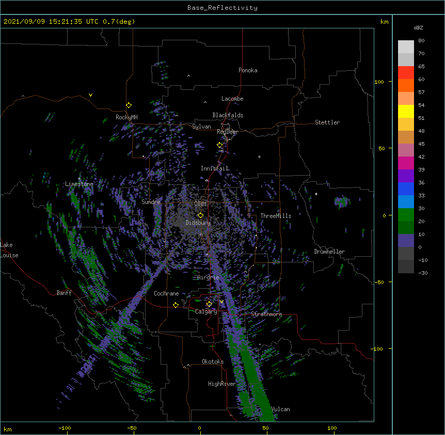The height and width of the screenshot is (435, 445).
Task: Click the Innisfail city label
Action: [x=214, y=168]
